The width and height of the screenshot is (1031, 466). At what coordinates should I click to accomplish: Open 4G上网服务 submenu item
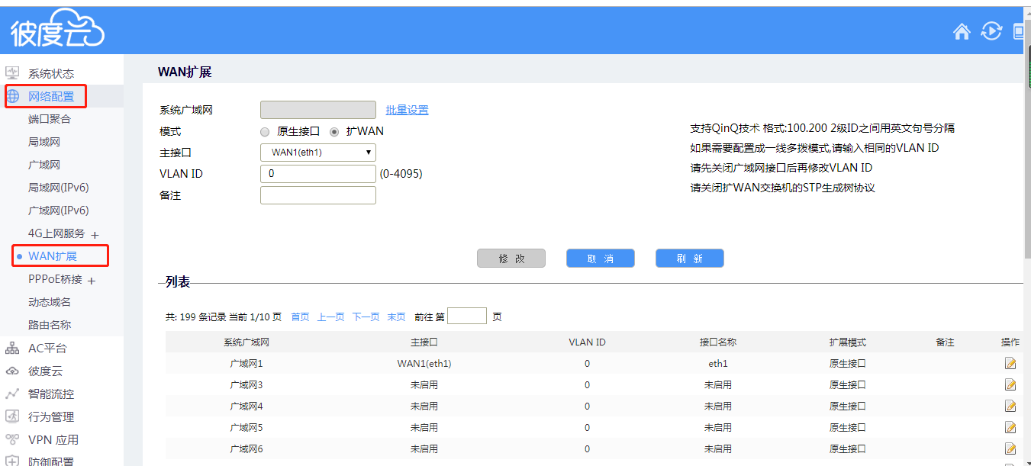pos(56,234)
